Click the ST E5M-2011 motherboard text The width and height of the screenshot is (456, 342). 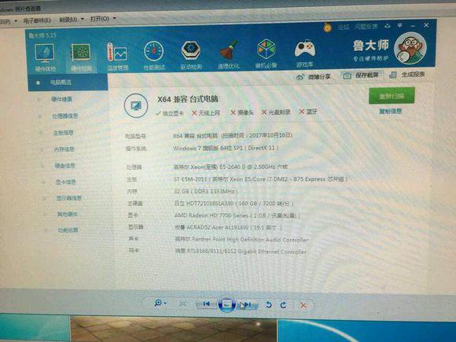[x=260, y=179]
